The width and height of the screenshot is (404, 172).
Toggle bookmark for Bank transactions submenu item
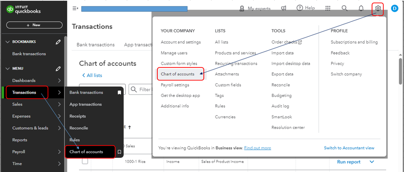[x=119, y=92]
